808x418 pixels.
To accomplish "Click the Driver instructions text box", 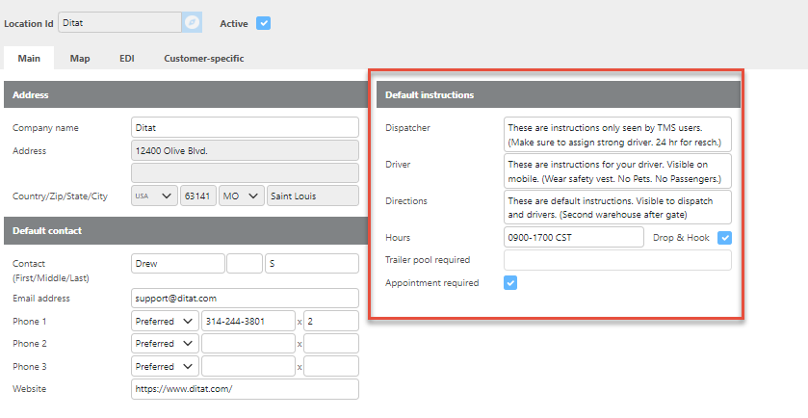I will pos(616,171).
